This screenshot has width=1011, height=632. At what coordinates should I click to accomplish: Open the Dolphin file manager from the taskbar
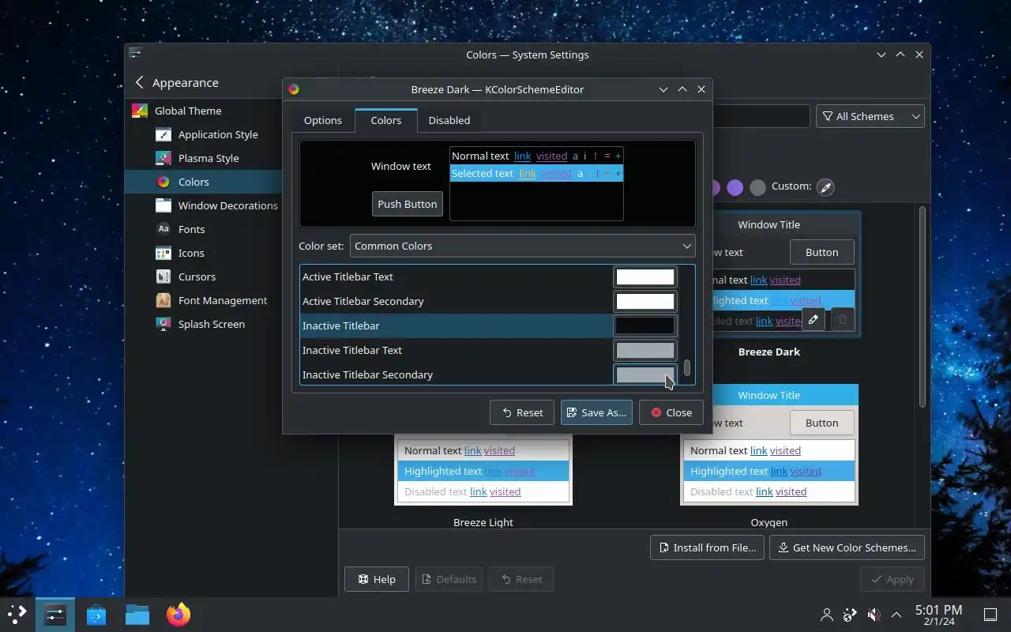coord(137,614)
